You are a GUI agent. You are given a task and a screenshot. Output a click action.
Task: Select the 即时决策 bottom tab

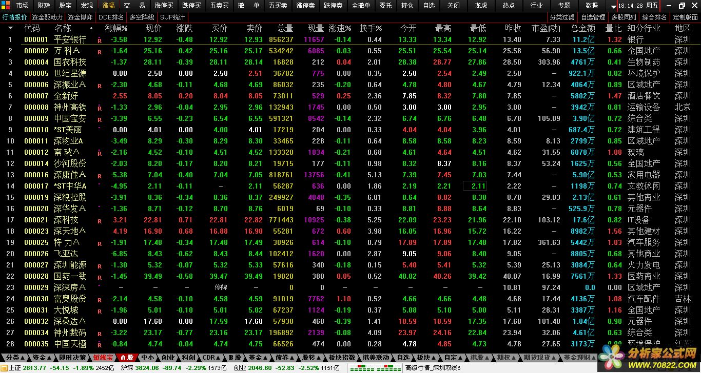72,357
